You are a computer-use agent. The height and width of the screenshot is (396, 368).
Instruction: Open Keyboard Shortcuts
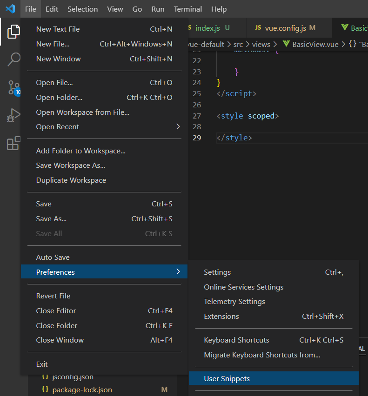(x=274, y=340)
